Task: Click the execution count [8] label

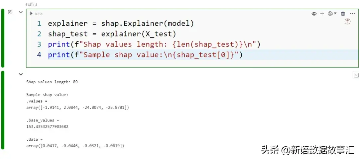Action: 10,12
